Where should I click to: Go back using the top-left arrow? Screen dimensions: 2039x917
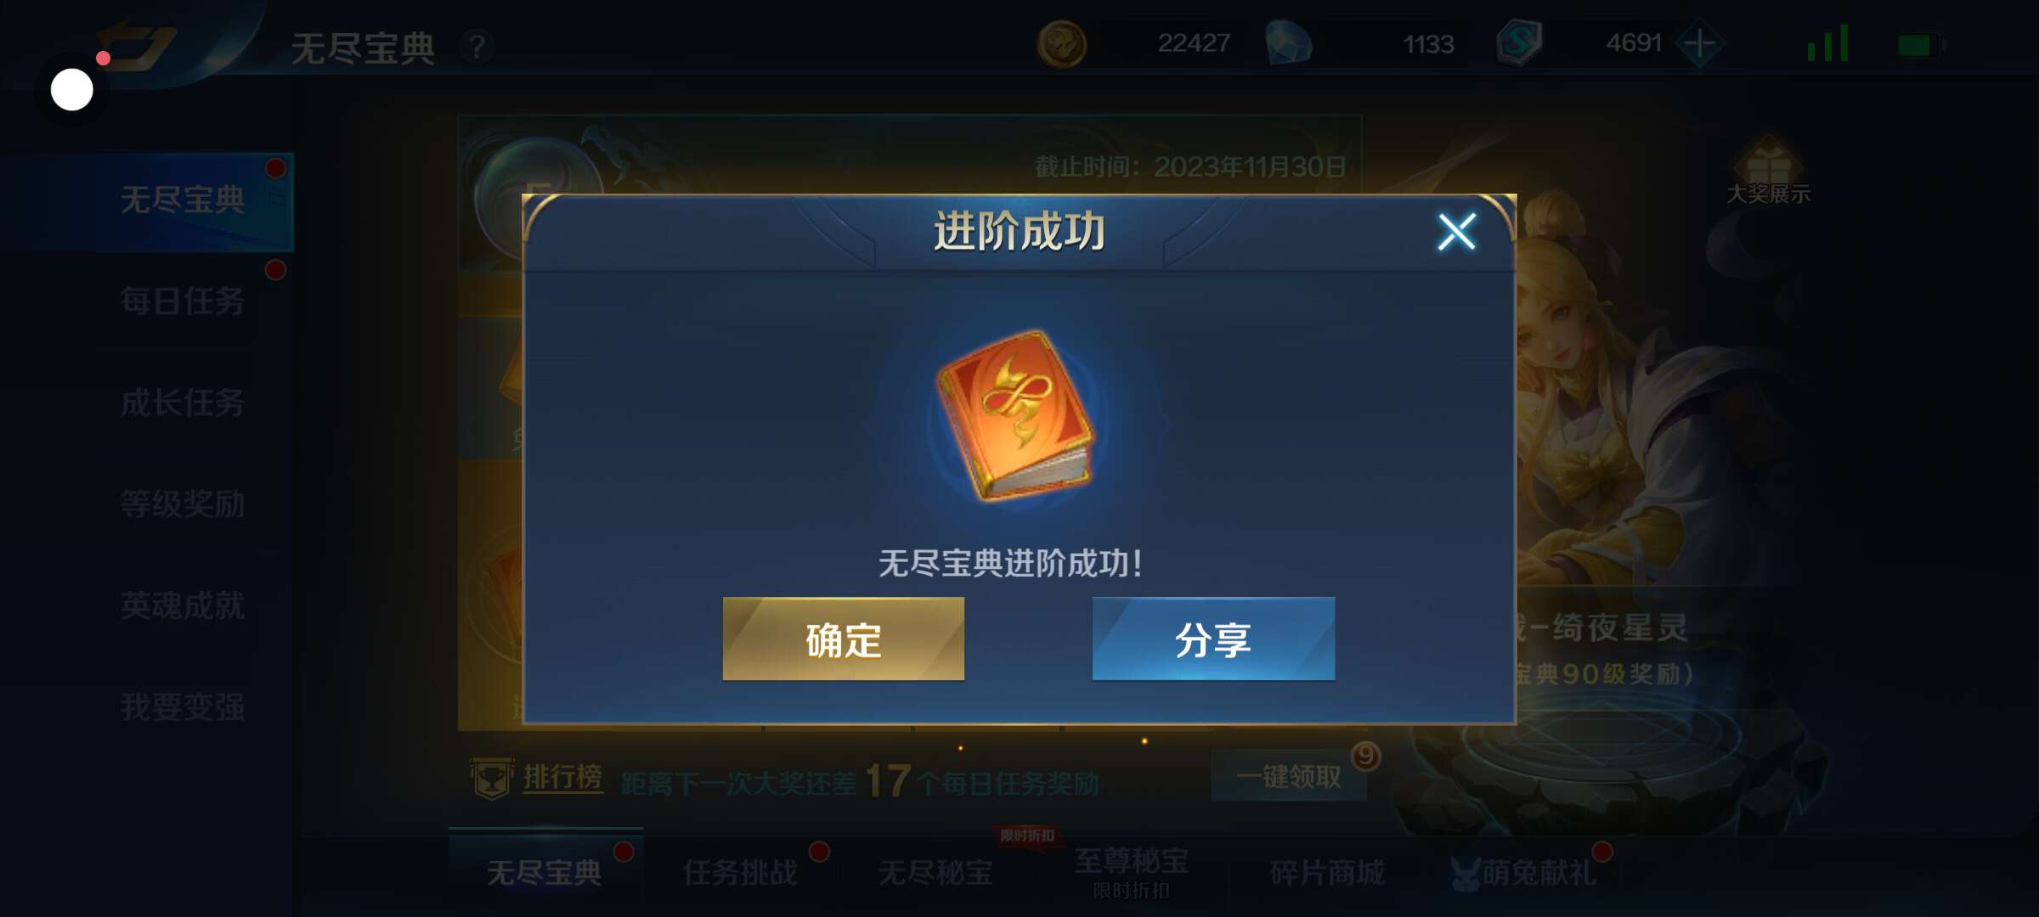tap(136, 44)
